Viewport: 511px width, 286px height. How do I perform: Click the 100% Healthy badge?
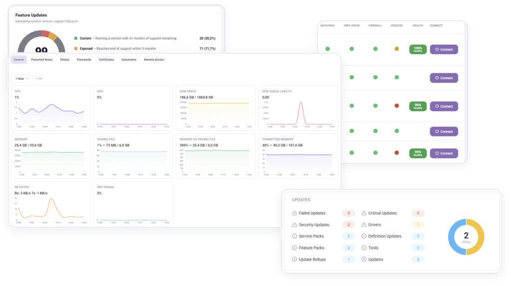pos(418,49)
